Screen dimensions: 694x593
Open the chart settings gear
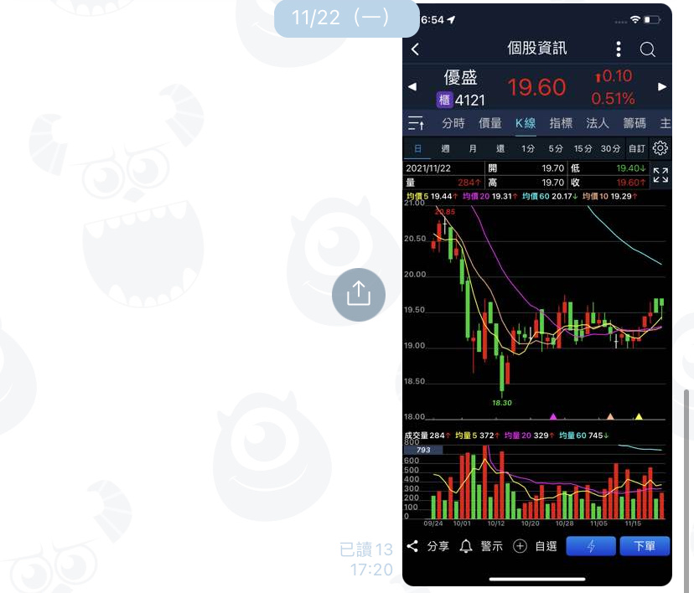[660, 148]
